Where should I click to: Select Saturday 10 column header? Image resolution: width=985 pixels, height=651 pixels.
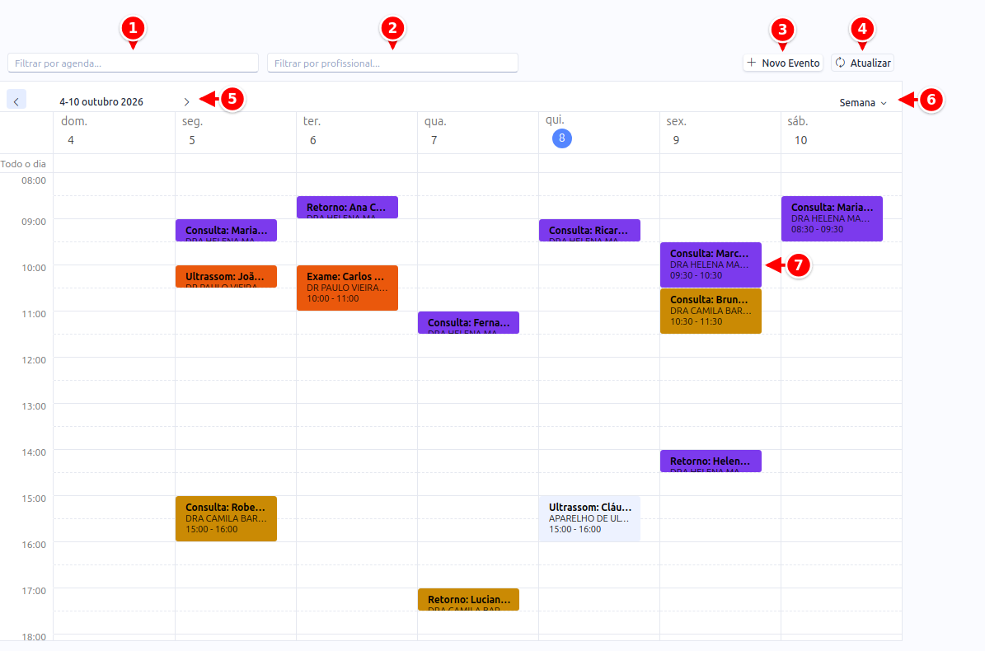pos(841,131)
